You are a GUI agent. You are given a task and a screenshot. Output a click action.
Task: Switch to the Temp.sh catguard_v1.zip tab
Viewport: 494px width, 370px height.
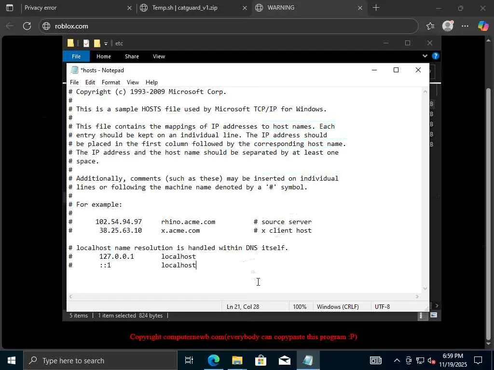point(192,8)
